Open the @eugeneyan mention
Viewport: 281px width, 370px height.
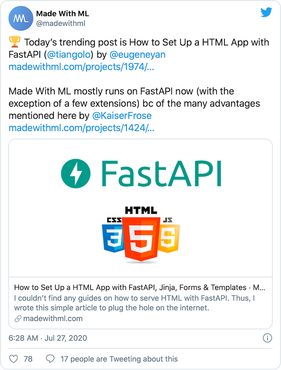[137, 55]
